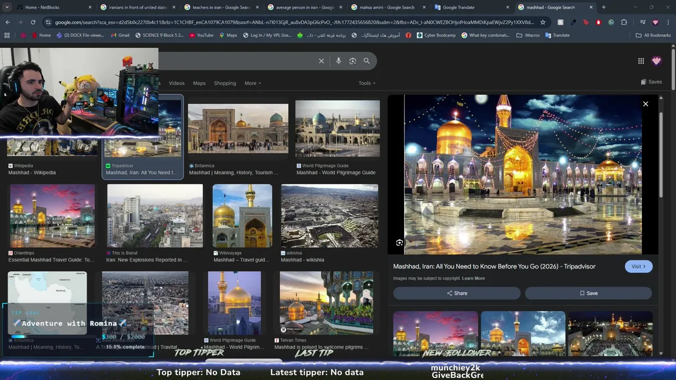Close the mashhad - Google Search tab
676x380 pixels.
click(x=591, y=7)
